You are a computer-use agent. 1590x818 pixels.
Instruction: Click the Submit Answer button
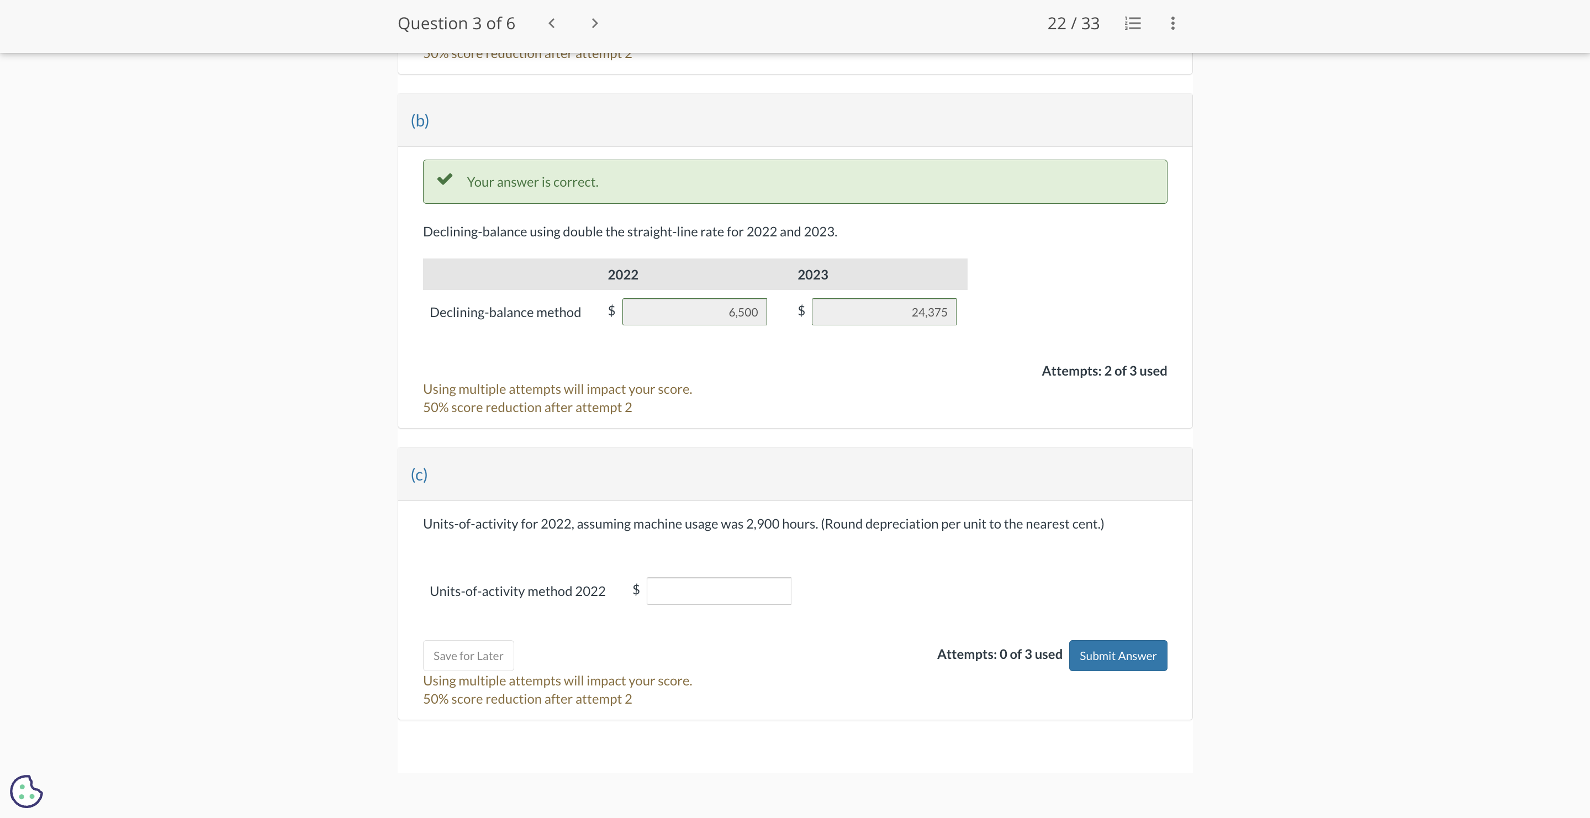1118,655
